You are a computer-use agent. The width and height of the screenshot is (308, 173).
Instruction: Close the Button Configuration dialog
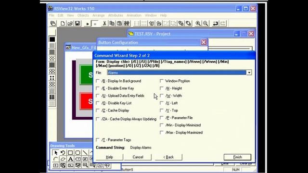[204, 42]
